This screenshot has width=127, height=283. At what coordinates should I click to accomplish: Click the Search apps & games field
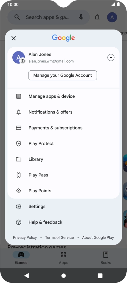coord(48,17)
